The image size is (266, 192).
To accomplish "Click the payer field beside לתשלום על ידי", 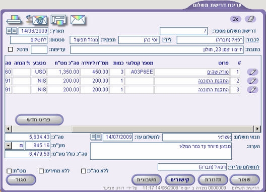I will tap(192, 167).
